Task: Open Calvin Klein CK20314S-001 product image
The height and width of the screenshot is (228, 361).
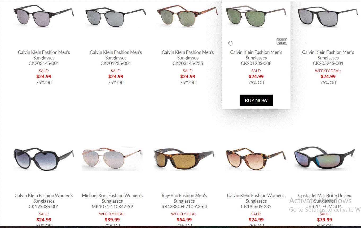Action: pos(44,16)
